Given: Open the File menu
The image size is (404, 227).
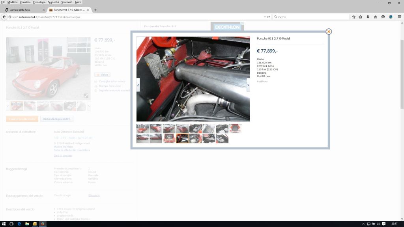Looking at the screenshot, I should pyautogui.click(x=3, y=2).
